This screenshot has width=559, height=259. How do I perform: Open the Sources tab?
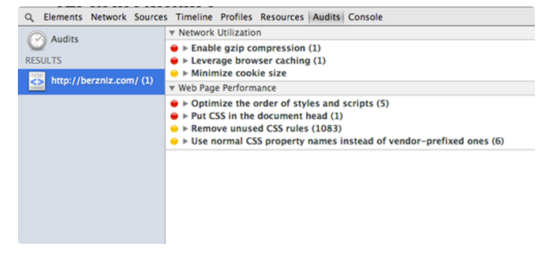click(151, 17)
